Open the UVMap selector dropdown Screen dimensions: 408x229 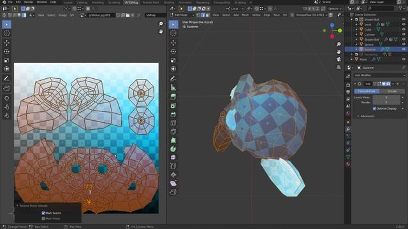[x=156, y=15]
